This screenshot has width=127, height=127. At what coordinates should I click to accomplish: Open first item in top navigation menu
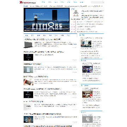[x=43, y=2]
